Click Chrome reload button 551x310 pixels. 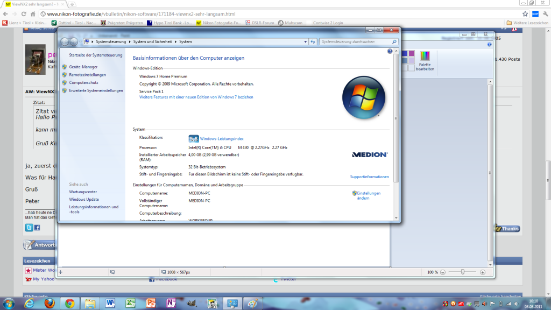(x=24, y=14)
